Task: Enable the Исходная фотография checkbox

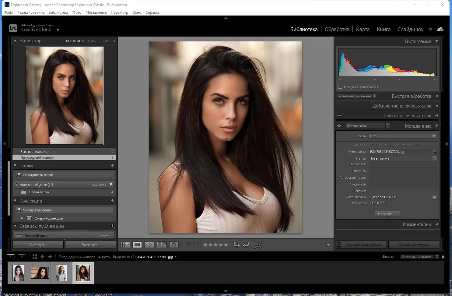Action: coord(340,87)
